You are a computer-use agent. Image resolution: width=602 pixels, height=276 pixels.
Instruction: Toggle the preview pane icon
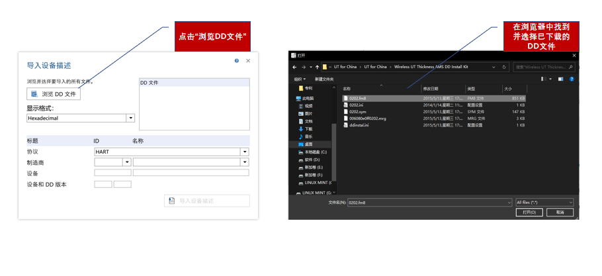[560, 79]
